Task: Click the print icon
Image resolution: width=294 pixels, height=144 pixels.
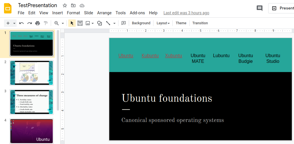Action: pyautogui.click(x=38, y=23)
